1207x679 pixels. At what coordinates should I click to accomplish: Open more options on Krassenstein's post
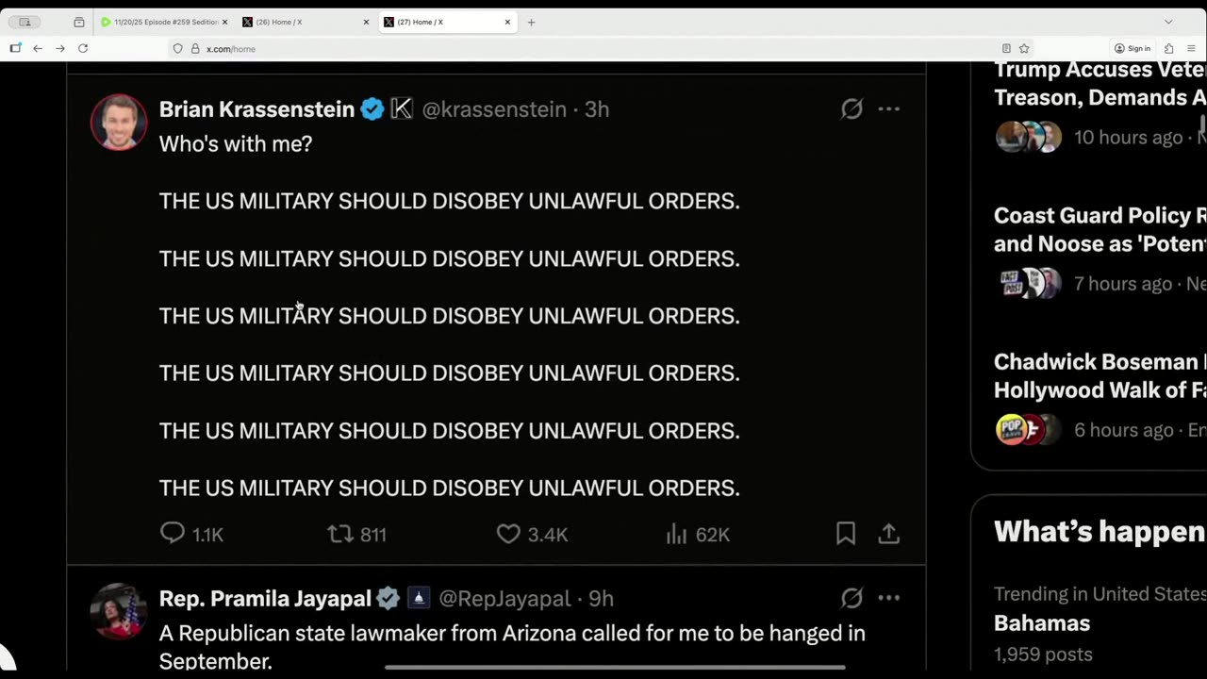click(x=888, y=109)
